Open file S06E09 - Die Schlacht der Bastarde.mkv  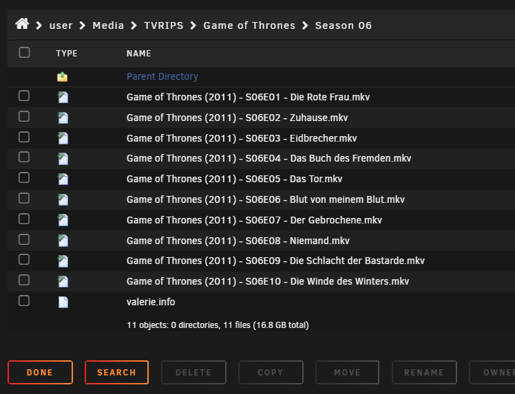pos(275,261)
